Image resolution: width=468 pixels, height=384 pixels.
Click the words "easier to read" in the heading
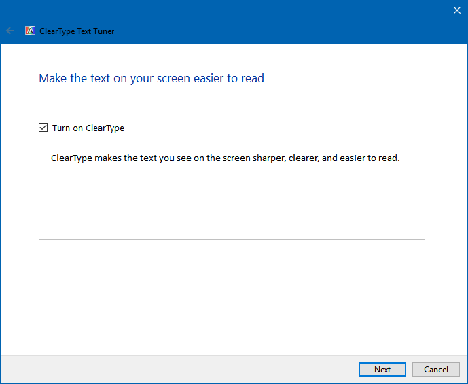click(229, 79)
